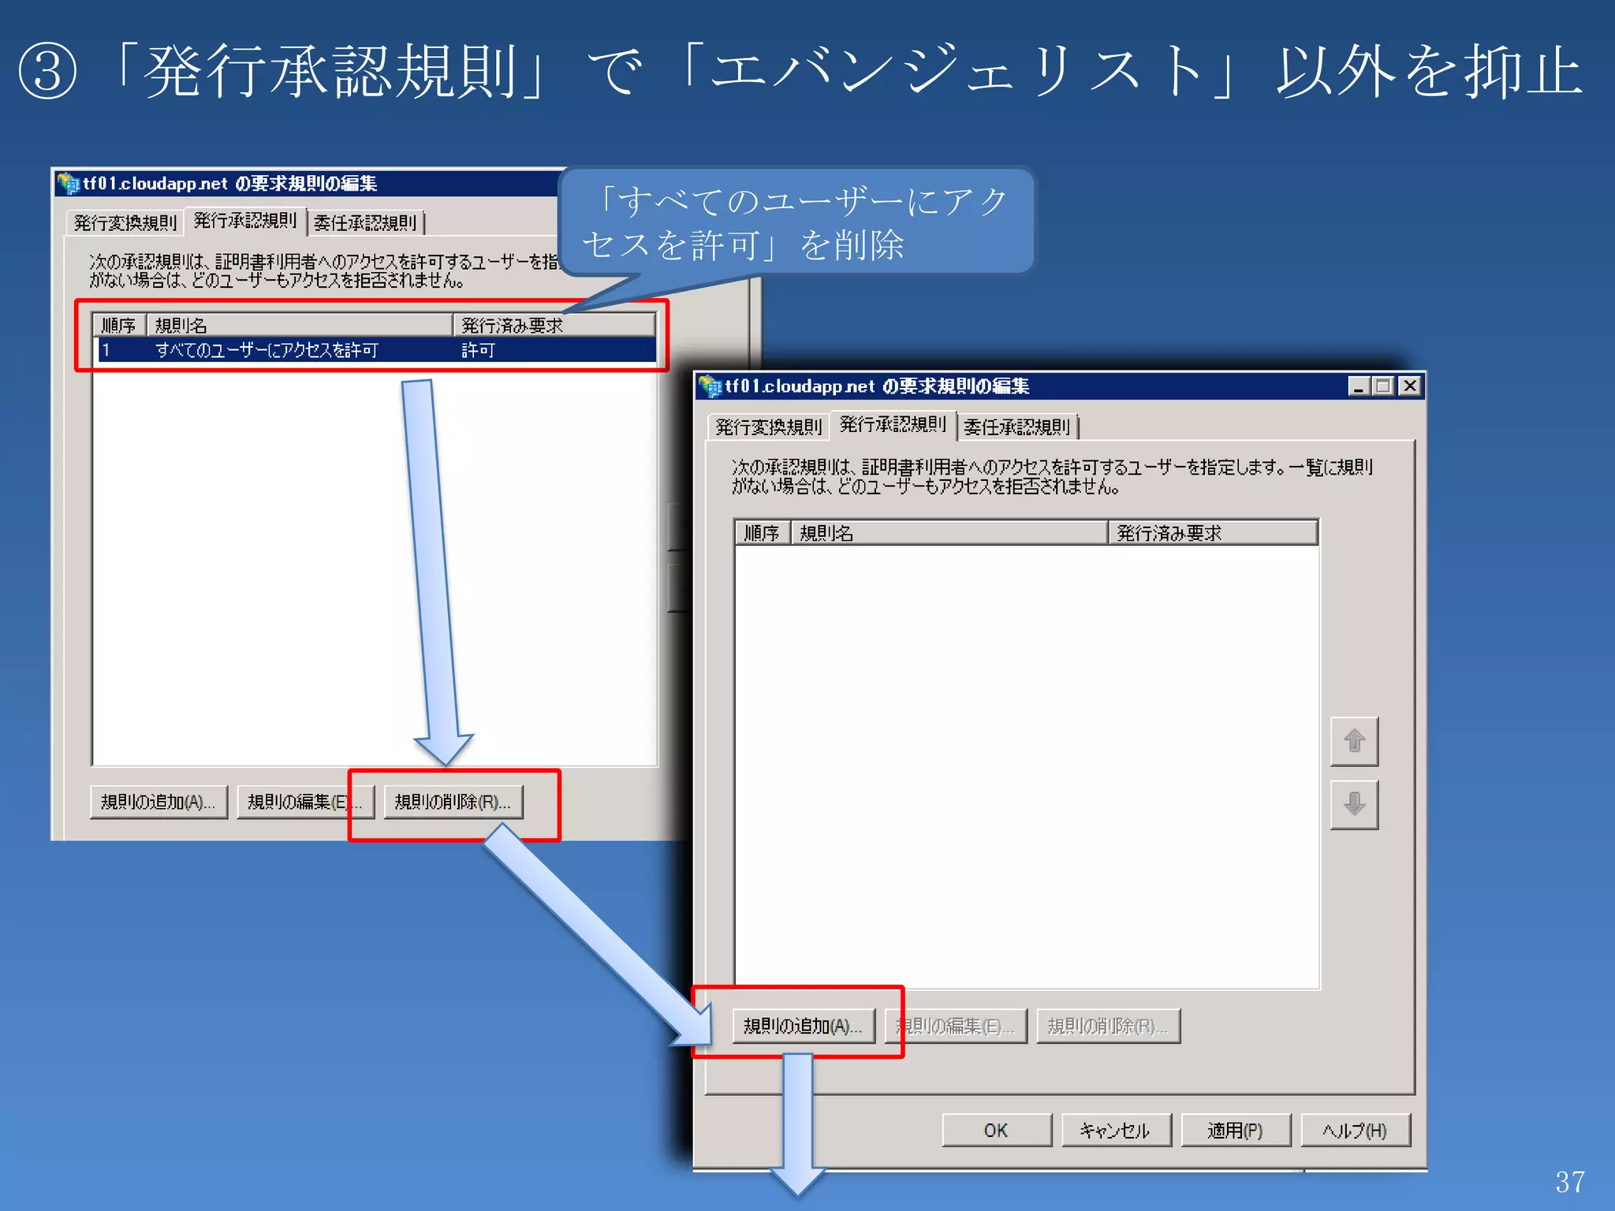The height and width of the screenshot is (1211, 1615).
Task: Click 発行済み要求 column header in back window
Action: tap(554, 326)
